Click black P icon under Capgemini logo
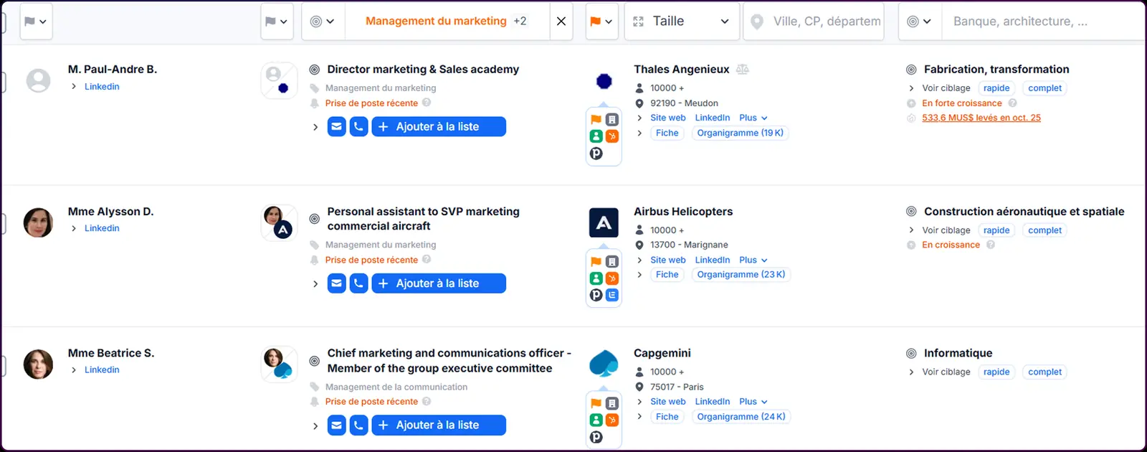This screenshot has height=452, width=1147. [596, 437]
